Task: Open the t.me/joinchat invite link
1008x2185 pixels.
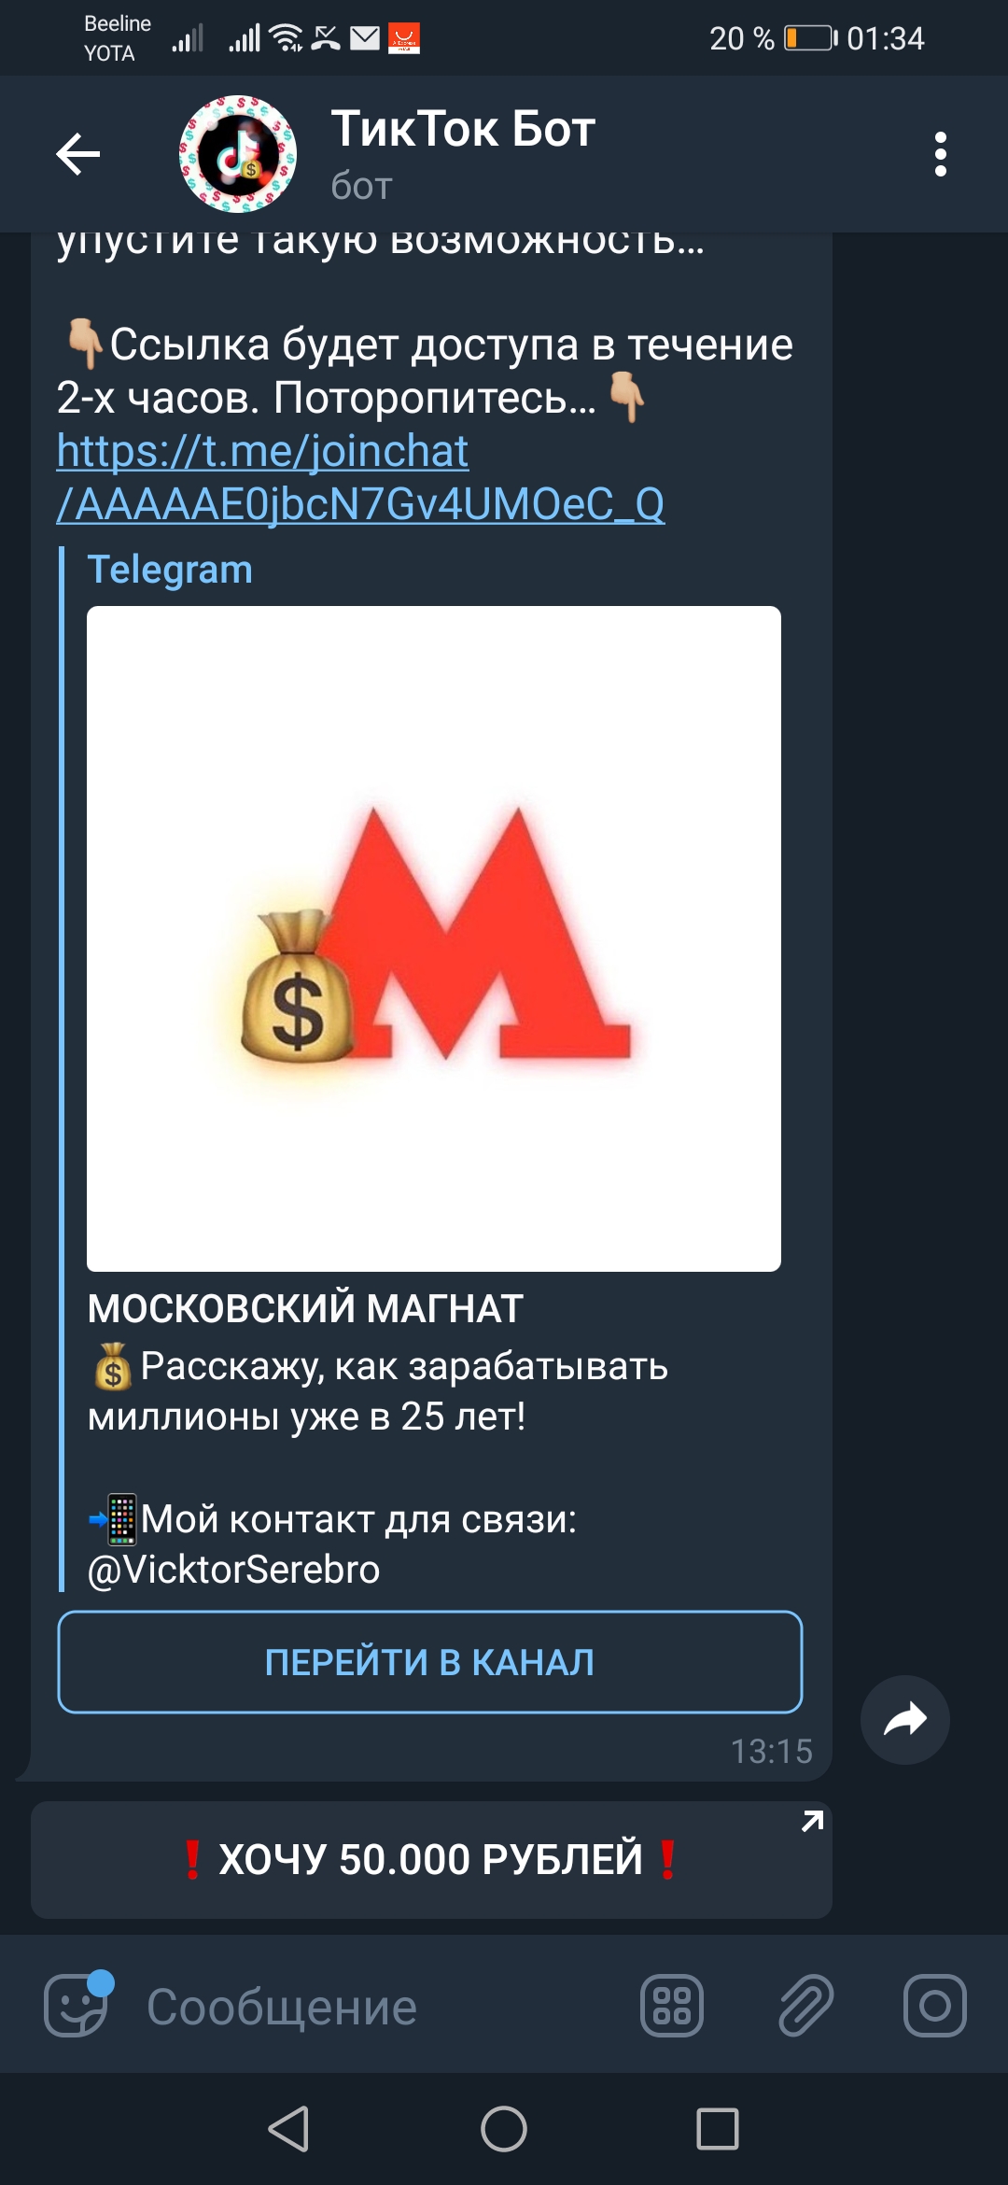Action: point(360,477)
